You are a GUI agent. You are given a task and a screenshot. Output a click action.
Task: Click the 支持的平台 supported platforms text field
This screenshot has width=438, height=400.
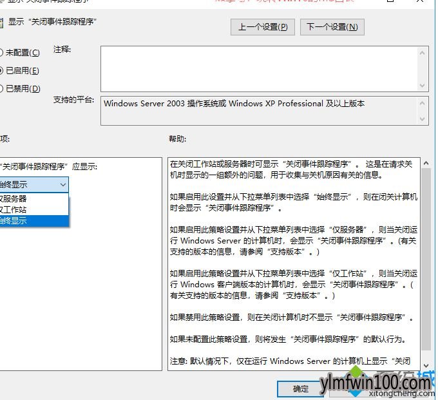click(259, 111)
